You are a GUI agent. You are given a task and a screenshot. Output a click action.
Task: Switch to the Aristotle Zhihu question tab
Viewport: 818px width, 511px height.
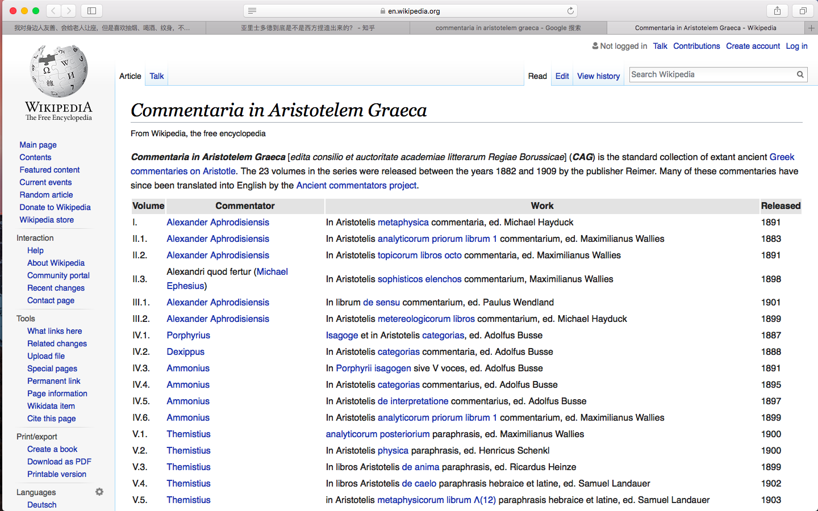click(307, 28)
